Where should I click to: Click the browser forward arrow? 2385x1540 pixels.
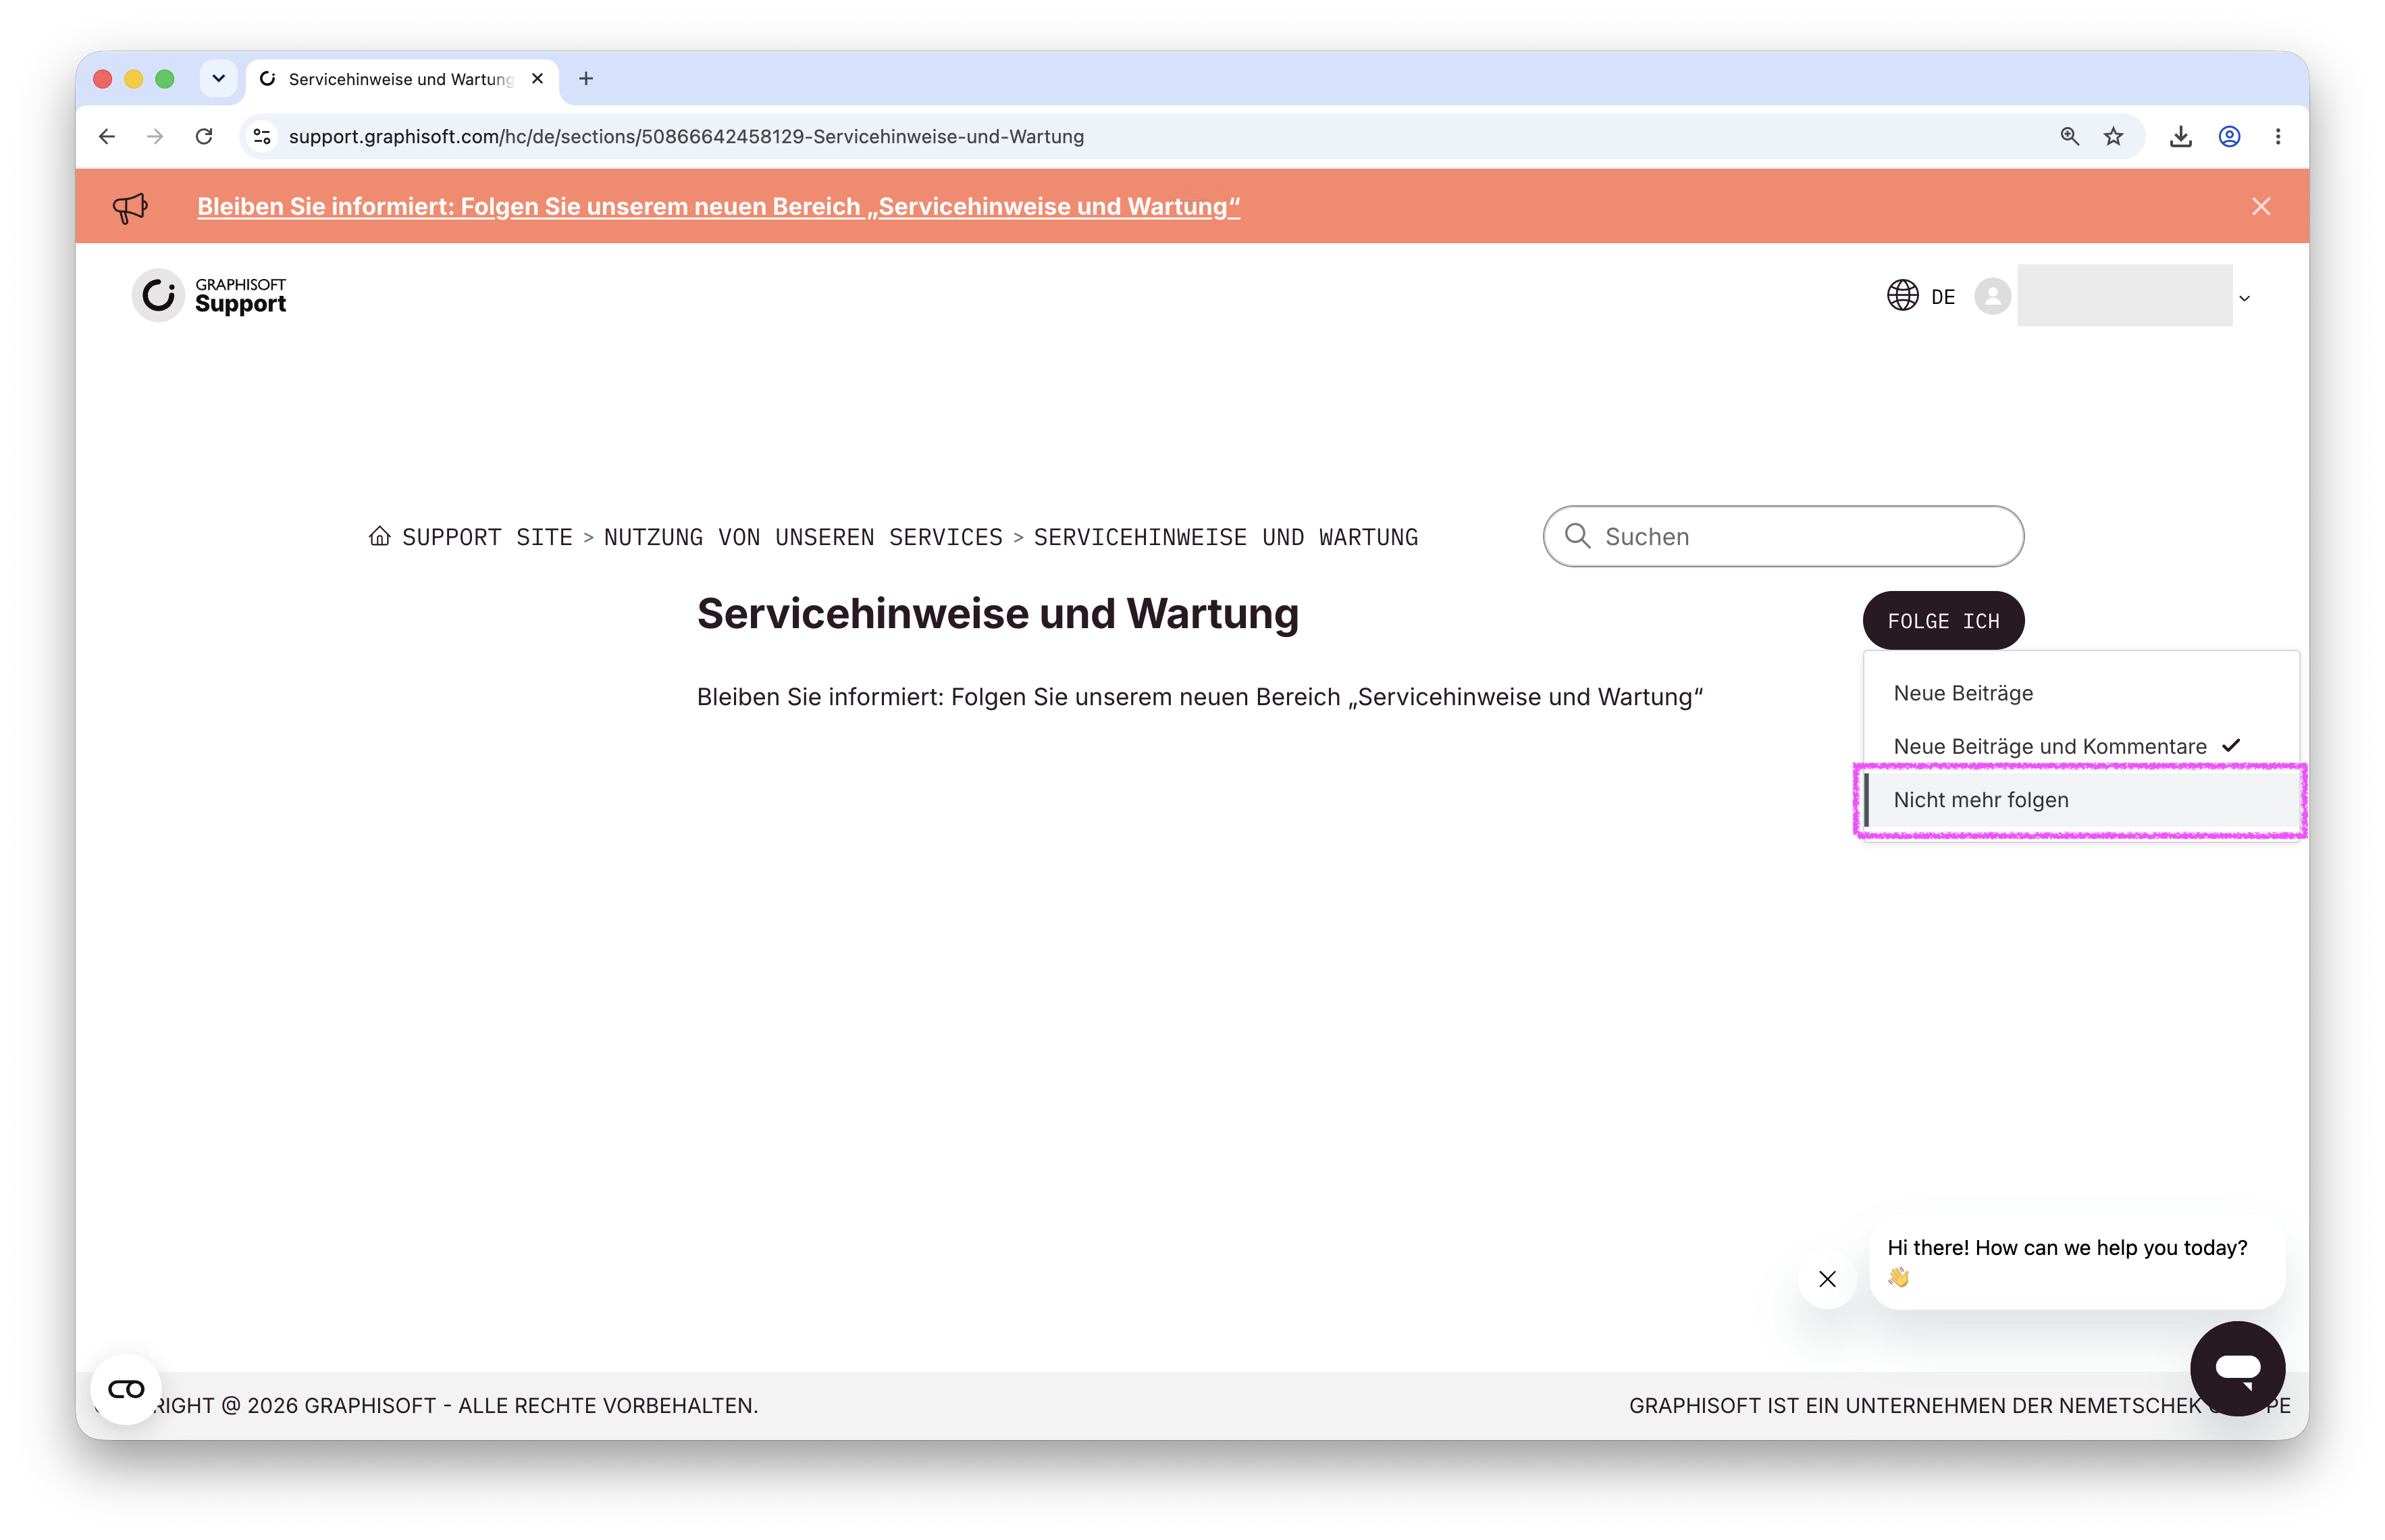[155, 136]
